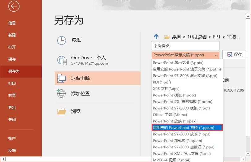This screenshot has height=162, width=251.
Task: Open the file type dropdown arrow
Action: coord(216,55)
